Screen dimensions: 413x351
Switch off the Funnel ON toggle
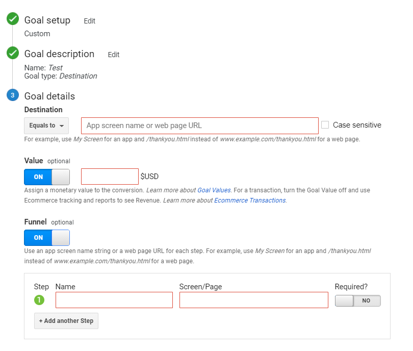[47, 237]
